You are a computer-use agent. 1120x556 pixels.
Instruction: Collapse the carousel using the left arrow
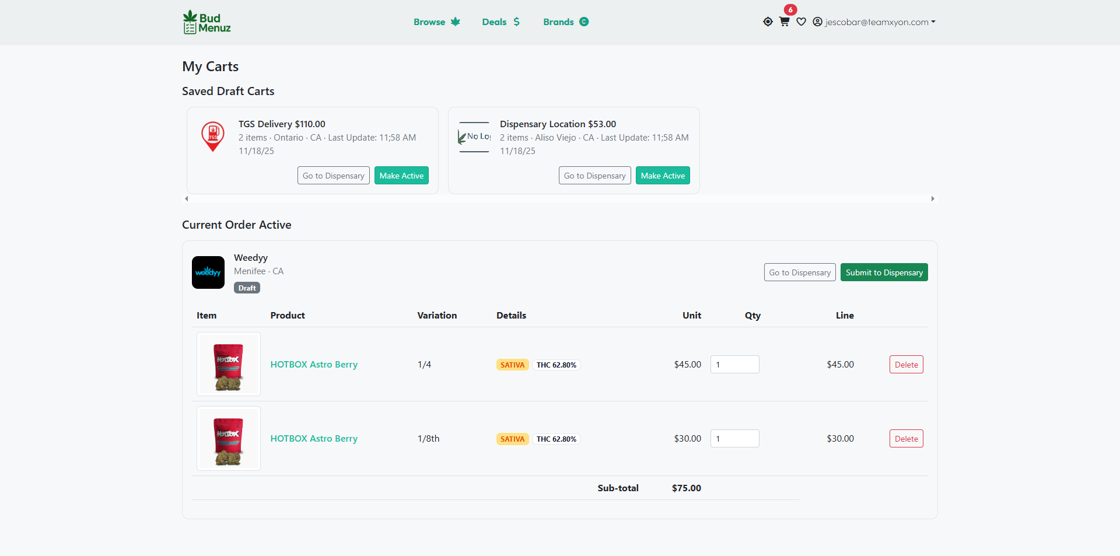[186, 198]
